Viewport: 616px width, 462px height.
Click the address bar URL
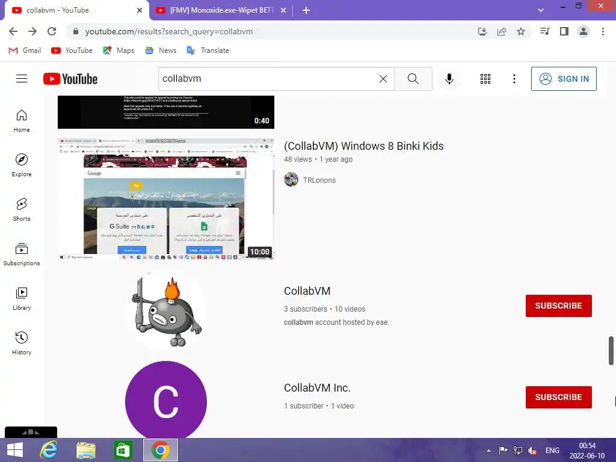pos(169,31)
